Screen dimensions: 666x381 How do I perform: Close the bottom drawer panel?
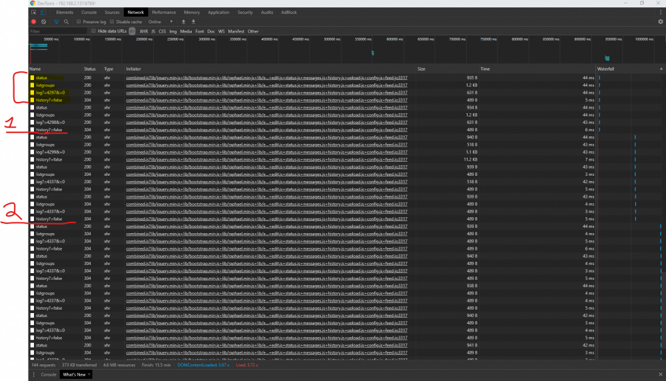[x=661, y=374]
